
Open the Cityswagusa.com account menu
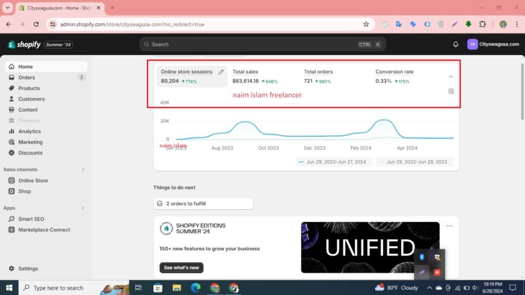tap(493, 45)
